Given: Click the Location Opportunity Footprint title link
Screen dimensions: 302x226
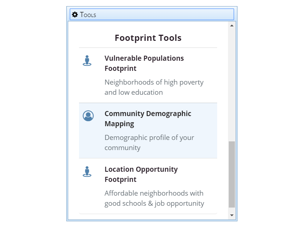Looking at the screenshot, I should click(141, 174).
